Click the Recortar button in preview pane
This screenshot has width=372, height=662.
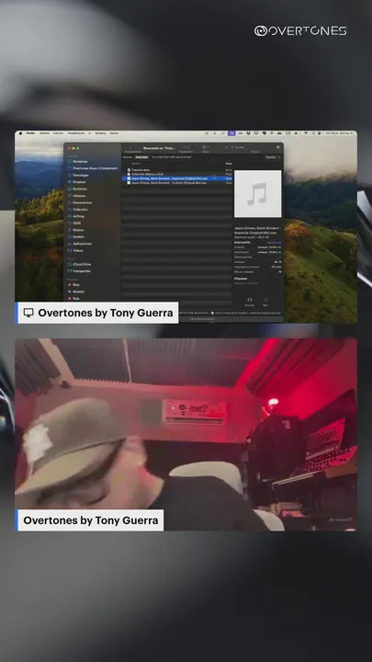249,302
